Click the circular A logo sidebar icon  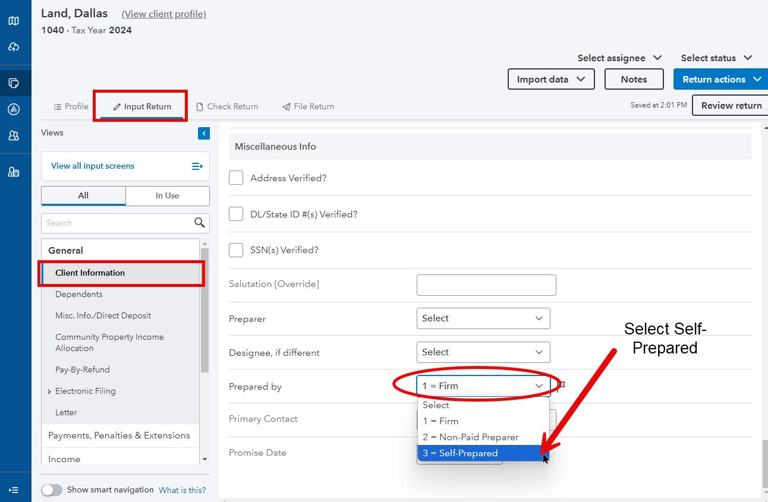click(14, 109)
